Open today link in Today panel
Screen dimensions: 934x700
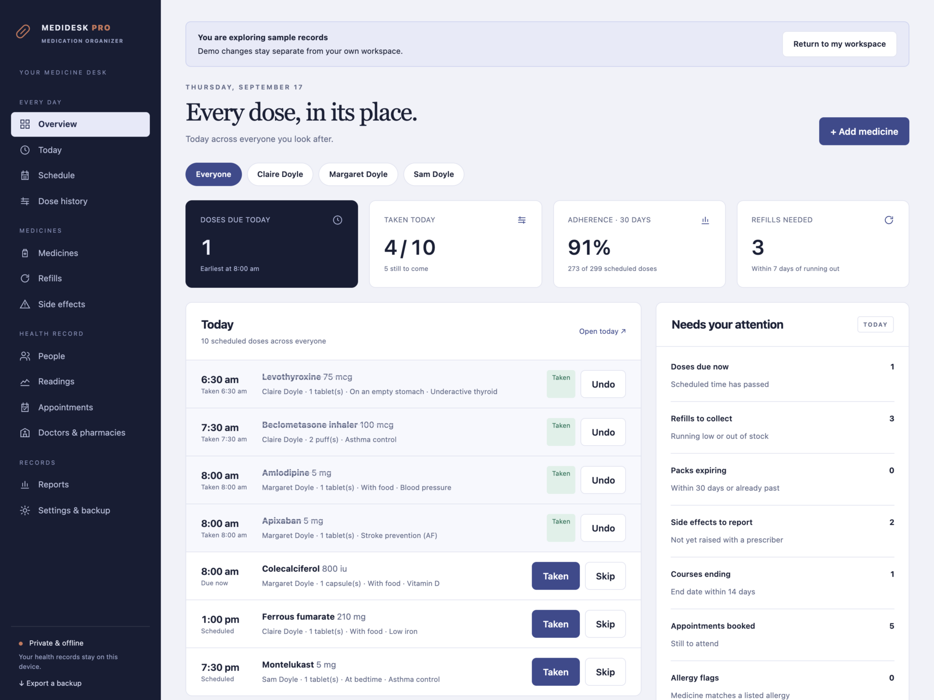[602, 331]
